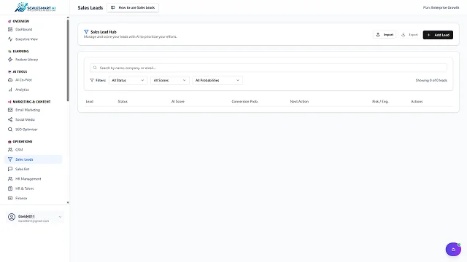Click the HR Management users icon

(10, 179)
